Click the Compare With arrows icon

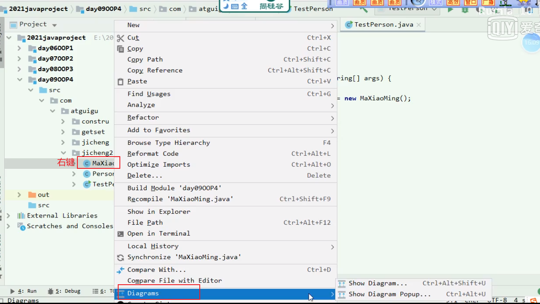pyautogui.click(x=121, y=270)
